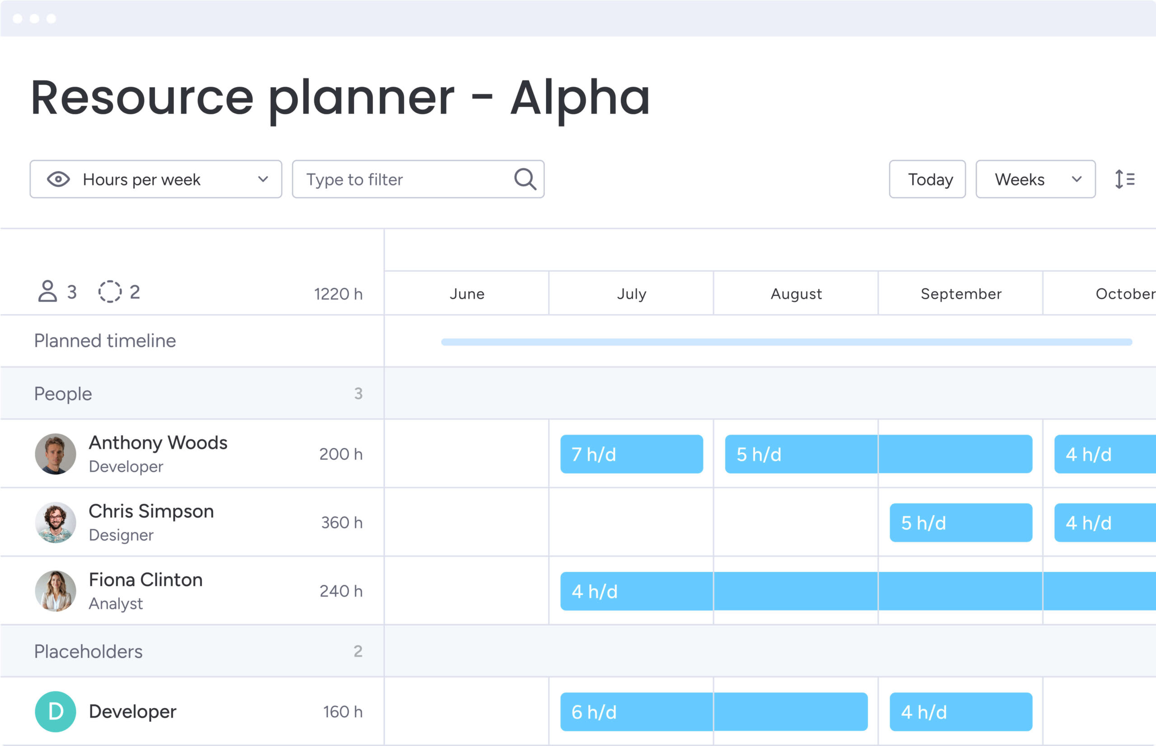Image resolution: width=1156 pixels, height=746 pixels.
Task: Click the eye icon in view selector
Action: pos(58,179)
